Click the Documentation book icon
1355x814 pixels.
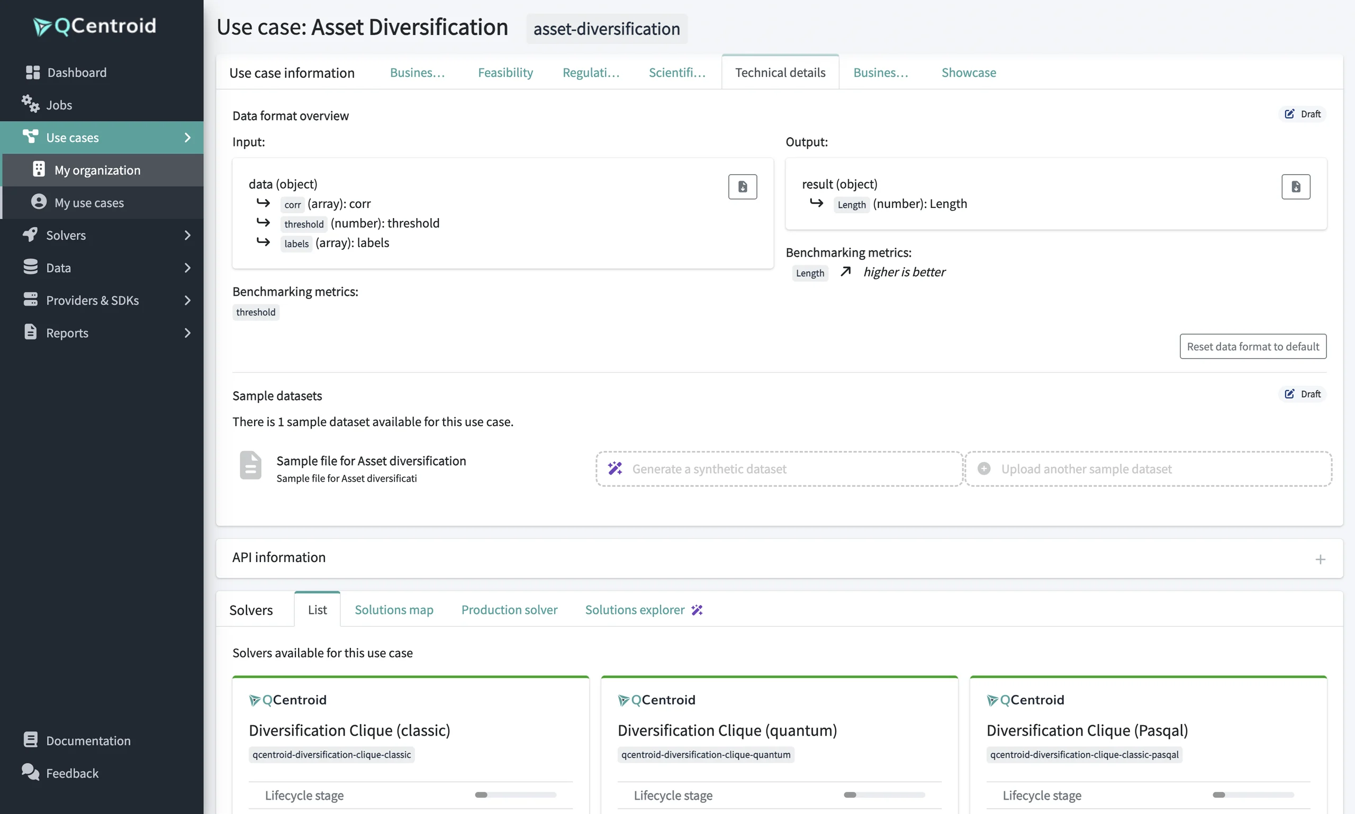pos(30,739)
